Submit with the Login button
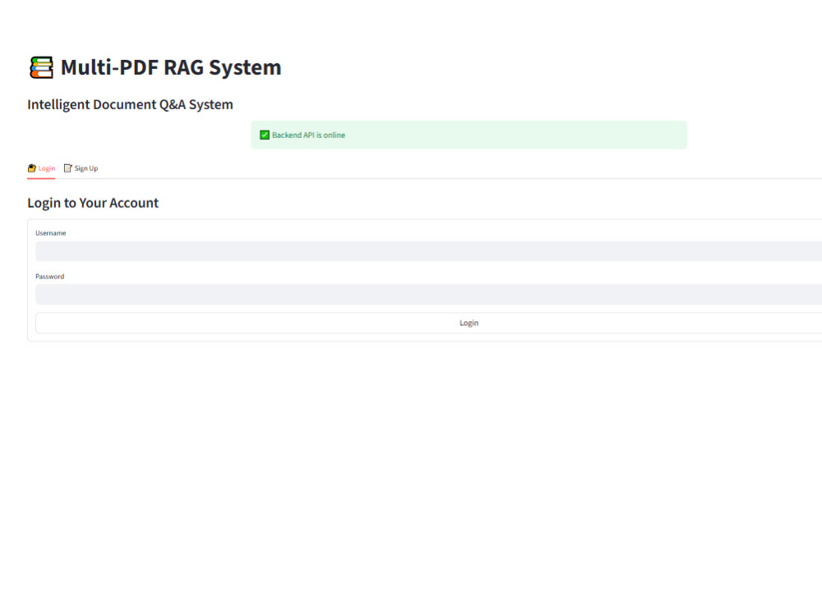Image resolution: width=822 pixels, height=615 pixels. [x=428, y=323]
